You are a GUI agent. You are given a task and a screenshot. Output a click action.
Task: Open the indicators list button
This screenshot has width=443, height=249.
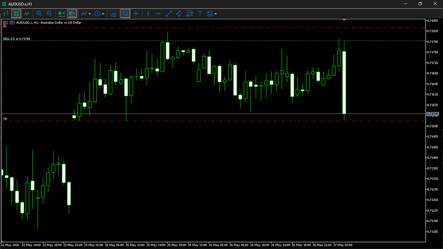84,14
